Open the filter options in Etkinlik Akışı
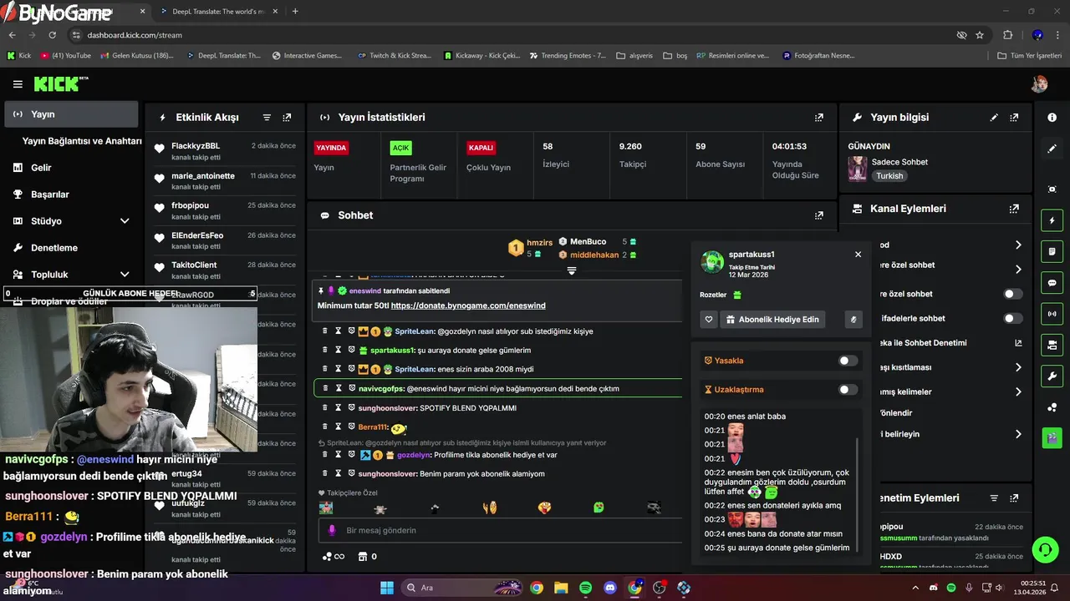 [x=267, y=118]
